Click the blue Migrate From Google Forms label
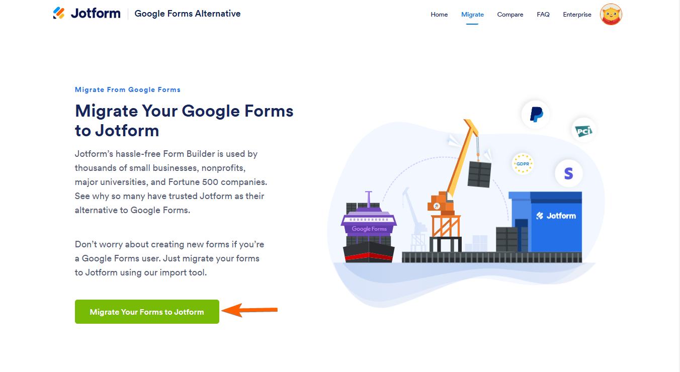This screenshot has width=680, height=372. pos(128,89)
